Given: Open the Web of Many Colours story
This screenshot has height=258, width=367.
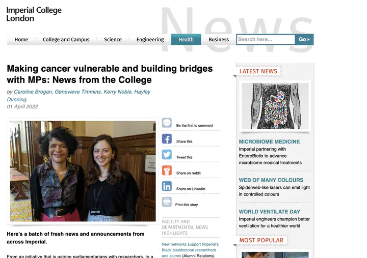Looking at the screenshot, I should 271,180.
